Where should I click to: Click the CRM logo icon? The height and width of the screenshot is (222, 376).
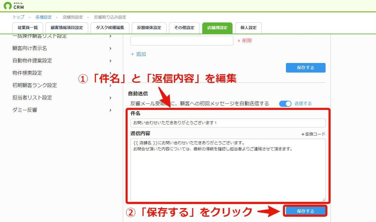tap(8, 6)
